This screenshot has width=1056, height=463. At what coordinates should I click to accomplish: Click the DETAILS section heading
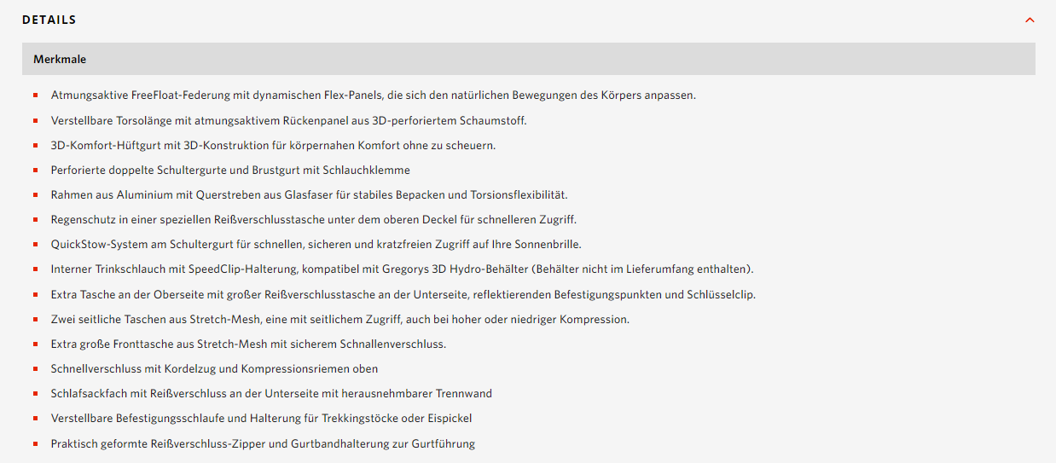[x=49, y=20]
